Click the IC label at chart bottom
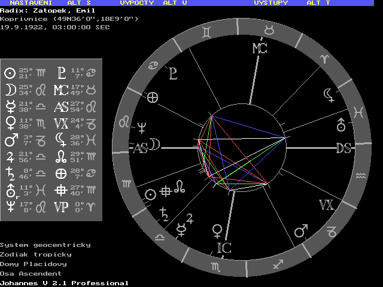The height and width of the screenshot is (287, 383). tap(223, 247)
